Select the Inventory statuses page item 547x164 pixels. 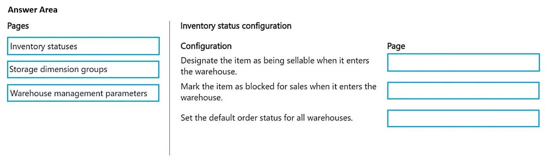pyautogui.click(x=83, y=46)
